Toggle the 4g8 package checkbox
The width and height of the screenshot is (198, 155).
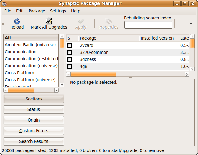(69, 66)
